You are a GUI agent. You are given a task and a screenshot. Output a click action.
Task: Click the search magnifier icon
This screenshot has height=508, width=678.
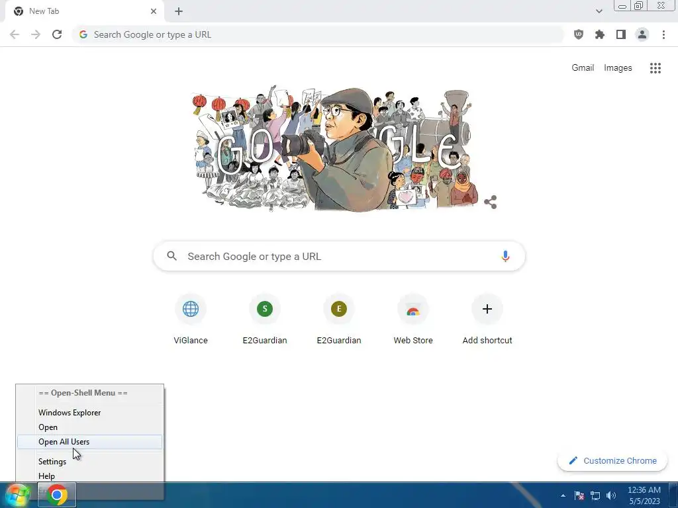[171, 256]
